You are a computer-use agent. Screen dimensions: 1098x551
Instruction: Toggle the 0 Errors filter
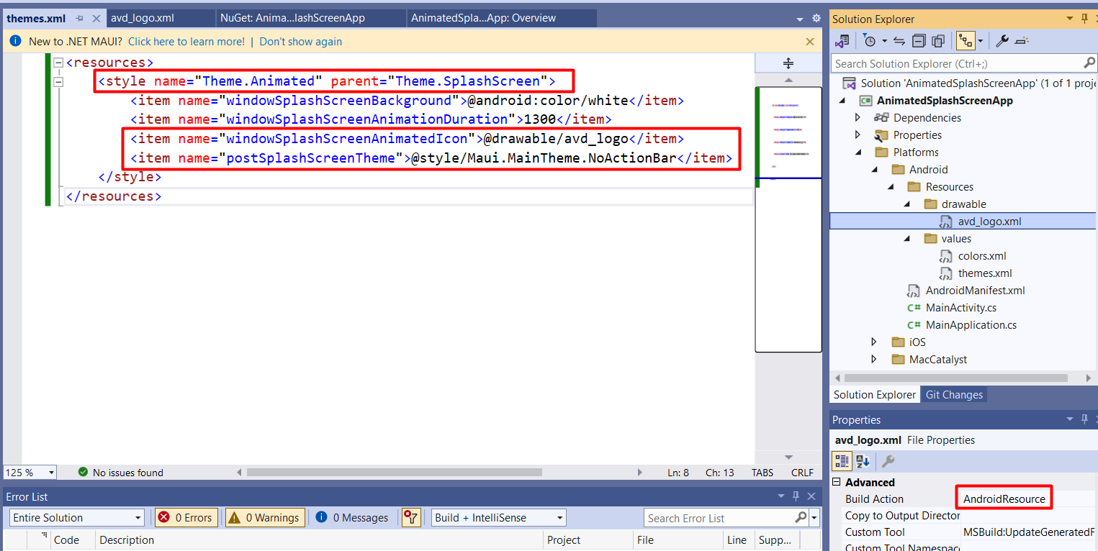click(x=186, y=518)
